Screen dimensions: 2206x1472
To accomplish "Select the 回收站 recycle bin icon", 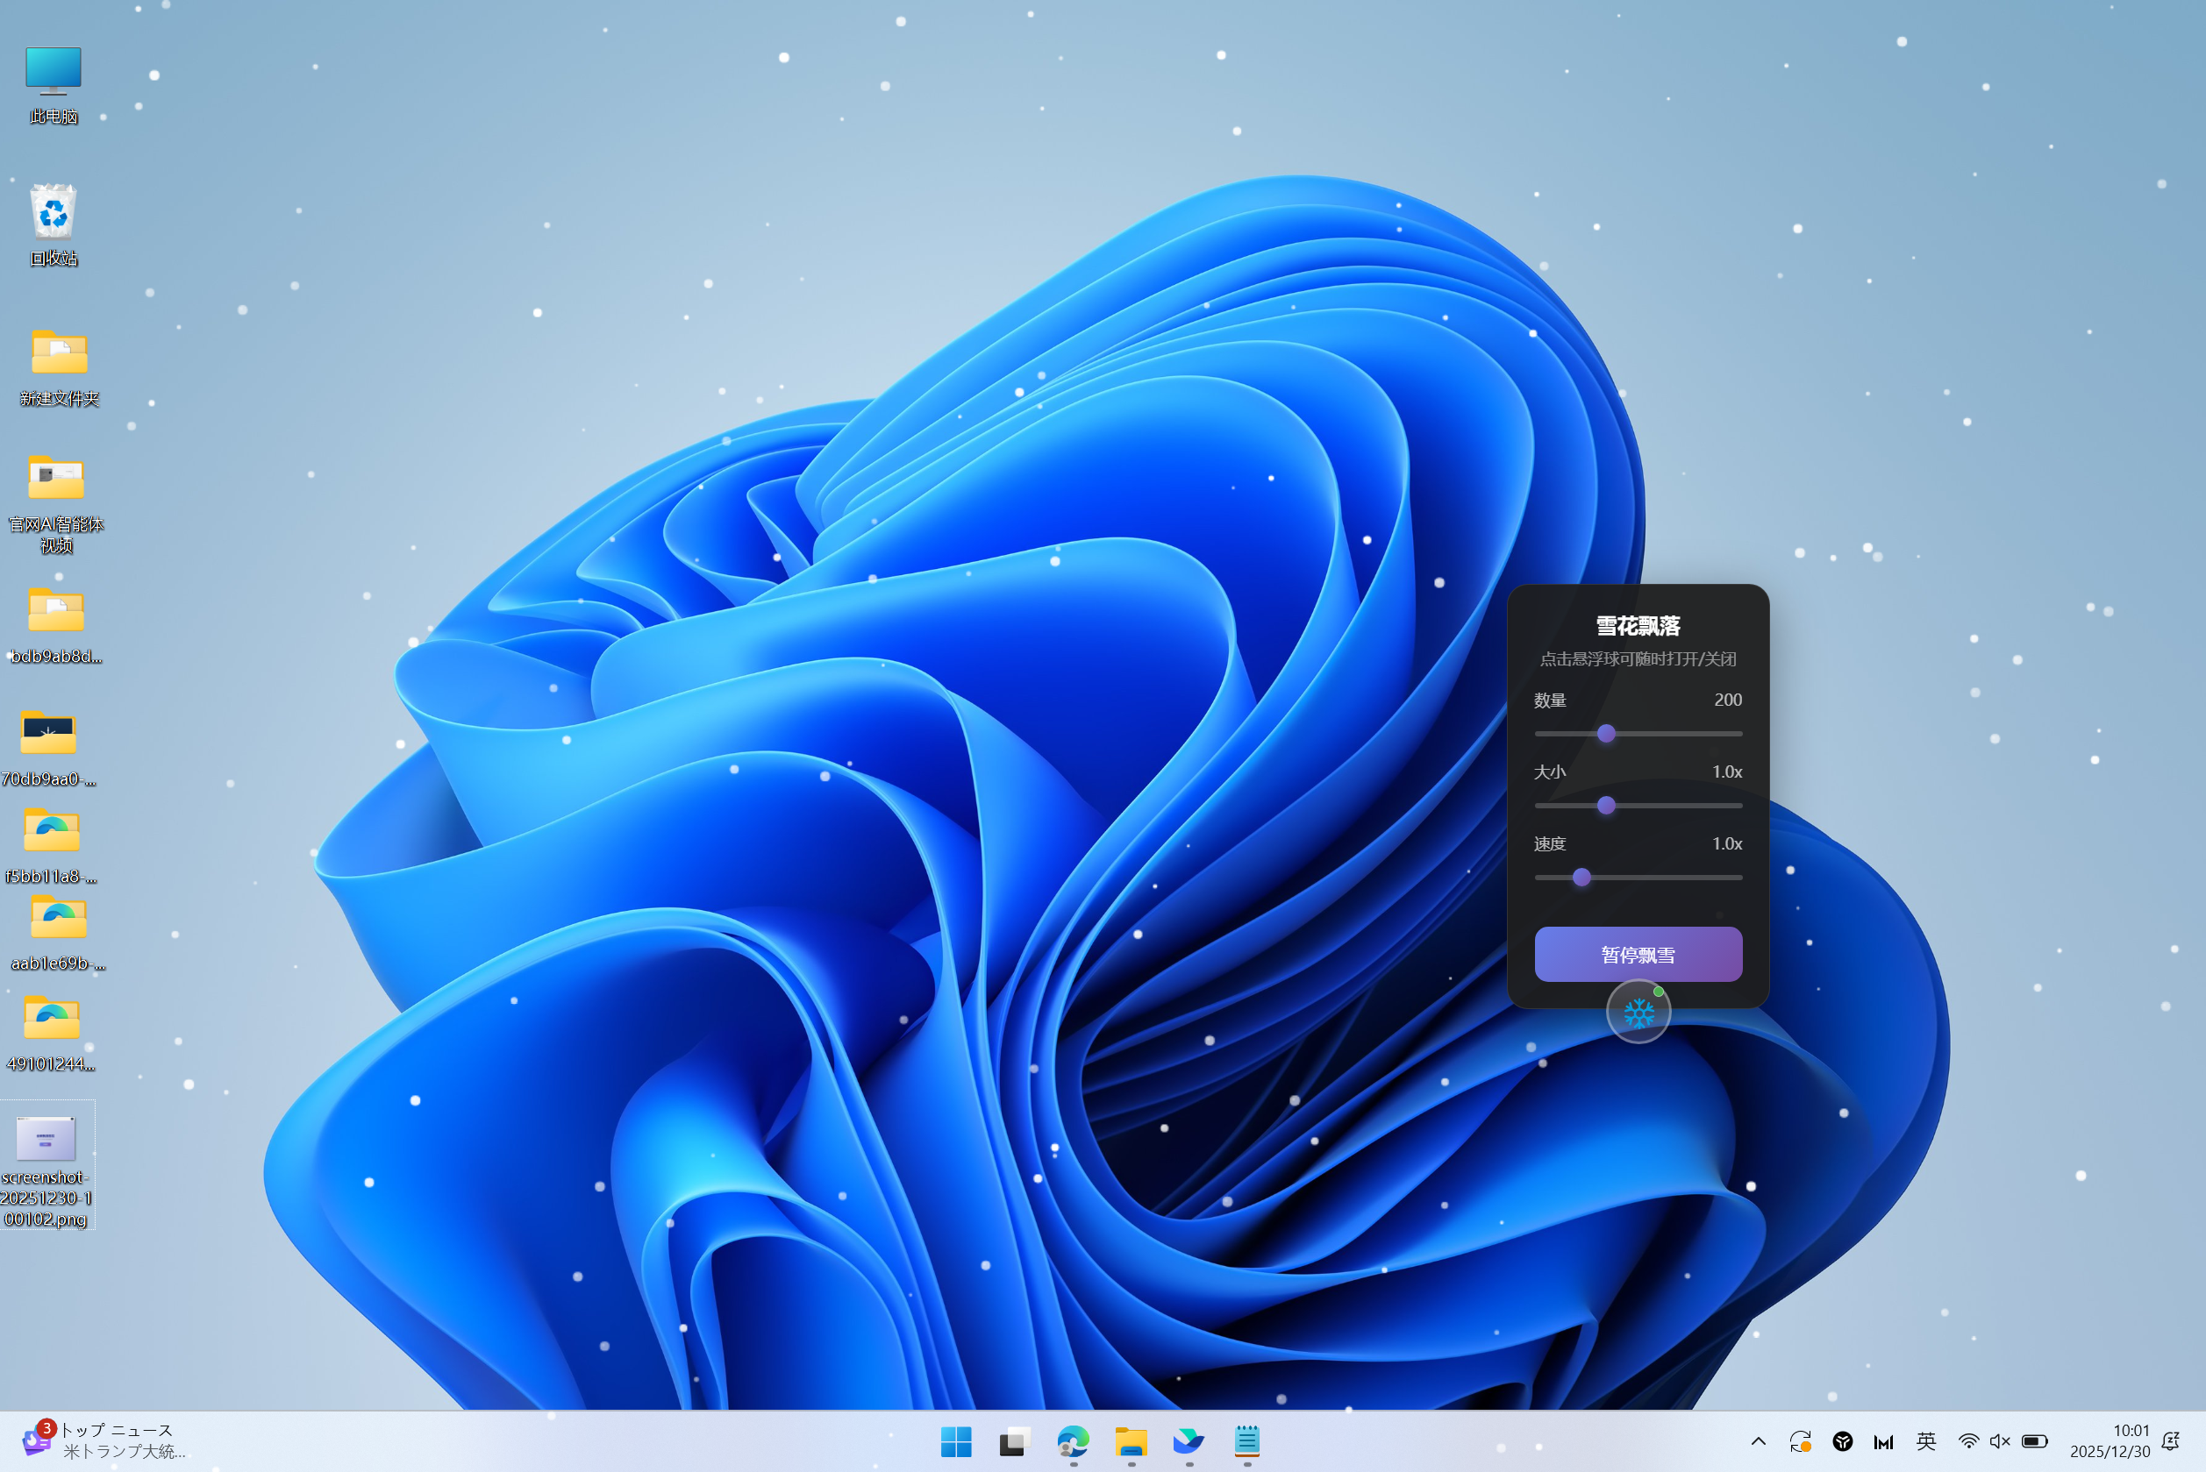I will (54, 212).
